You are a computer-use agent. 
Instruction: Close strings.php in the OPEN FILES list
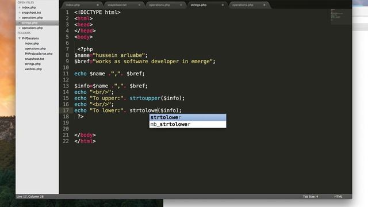pos(20,23)
